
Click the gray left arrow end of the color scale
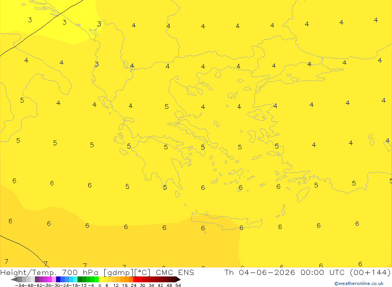tap(14, 280)
